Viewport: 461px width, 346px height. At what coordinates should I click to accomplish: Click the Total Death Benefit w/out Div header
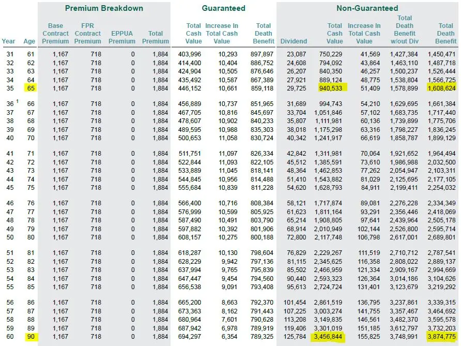(x=404, y=29)
